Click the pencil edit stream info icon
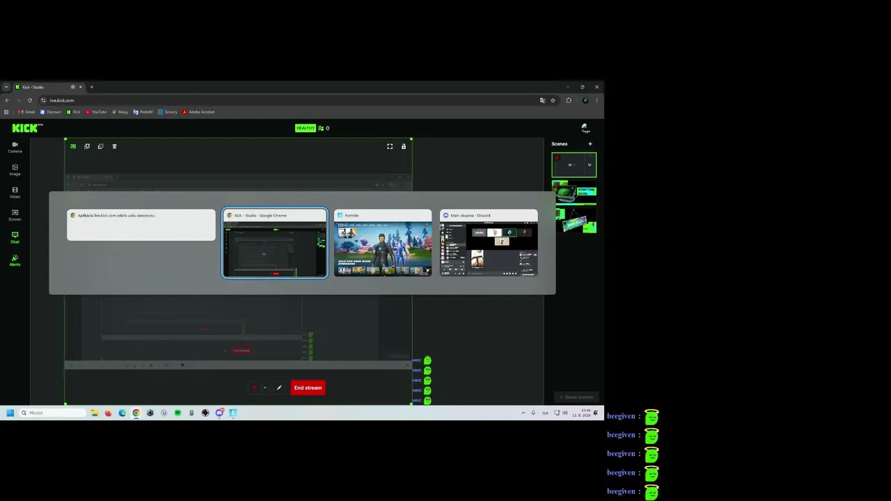The height and width of the screenshot is (501, 891). point(279,388)
